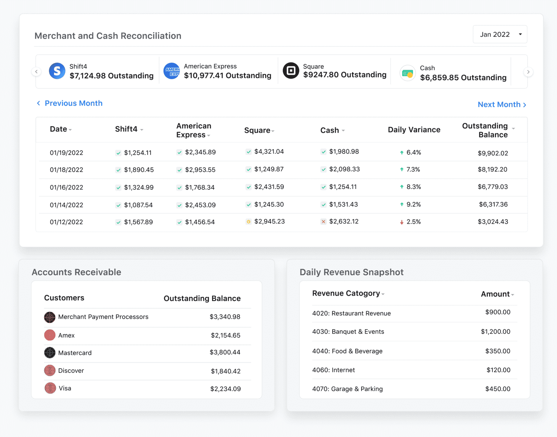557x437 pixels.
Task: Click the right carousel arrow for more processors
Action: [528, 71]
